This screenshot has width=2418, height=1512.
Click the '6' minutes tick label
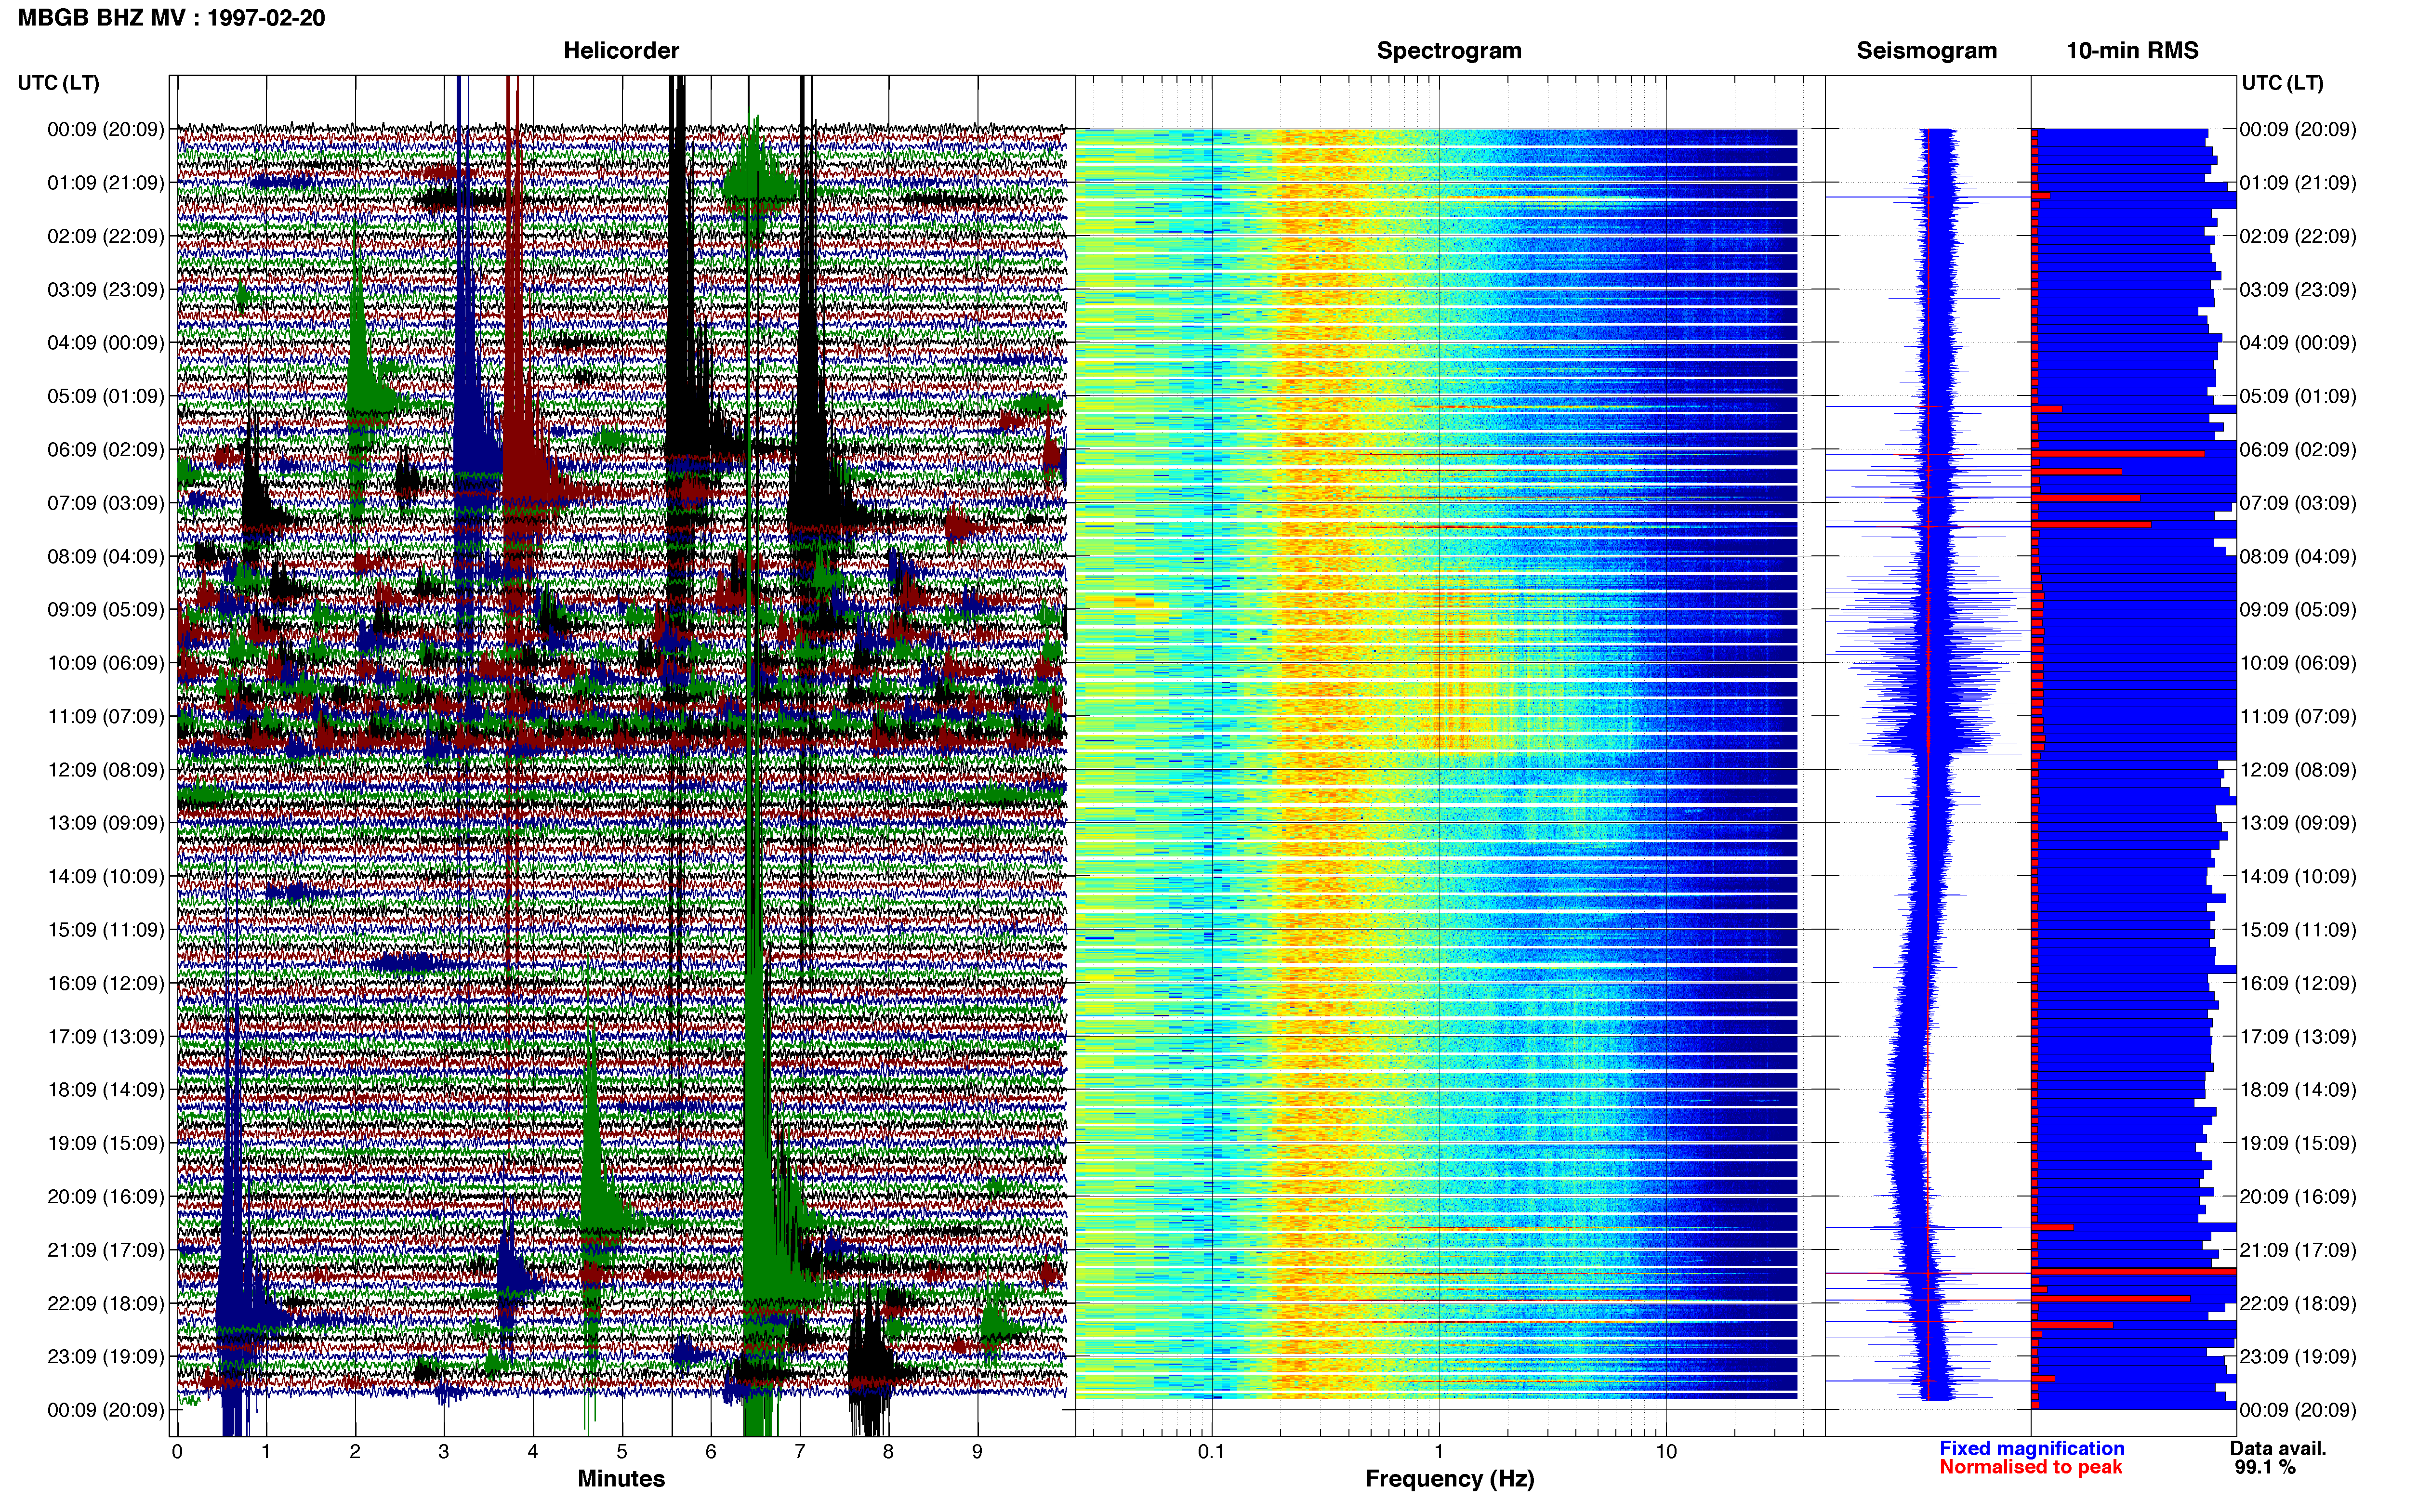click(711, 1451)
